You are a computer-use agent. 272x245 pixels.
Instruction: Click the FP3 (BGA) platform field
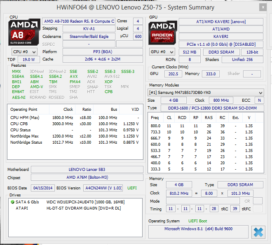[x=103, y=52]
